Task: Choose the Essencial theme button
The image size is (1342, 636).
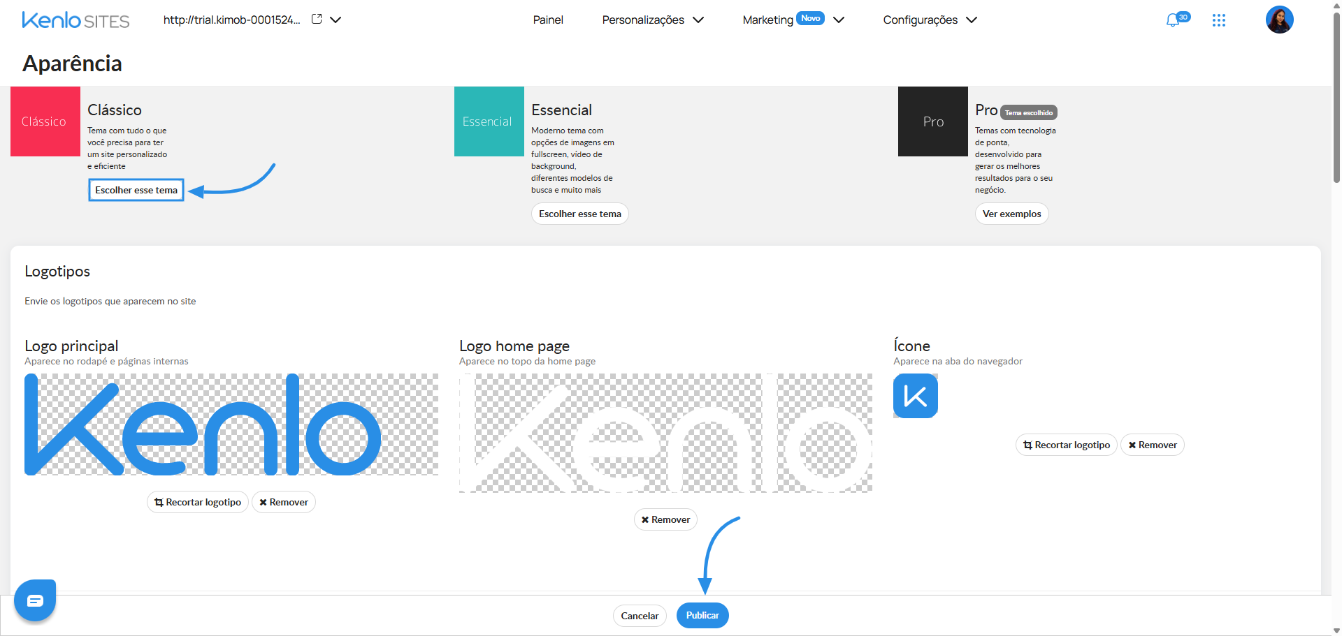Action: [580, 214]
